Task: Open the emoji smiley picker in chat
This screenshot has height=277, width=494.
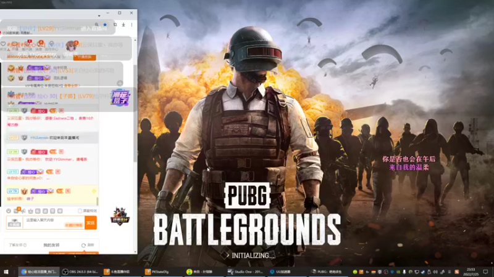Action: 9,211
